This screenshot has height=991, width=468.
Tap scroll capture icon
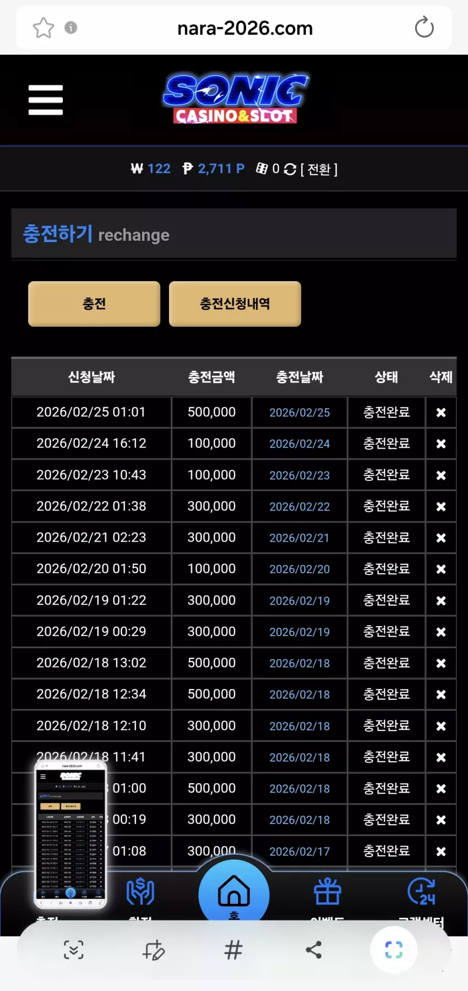73,950
